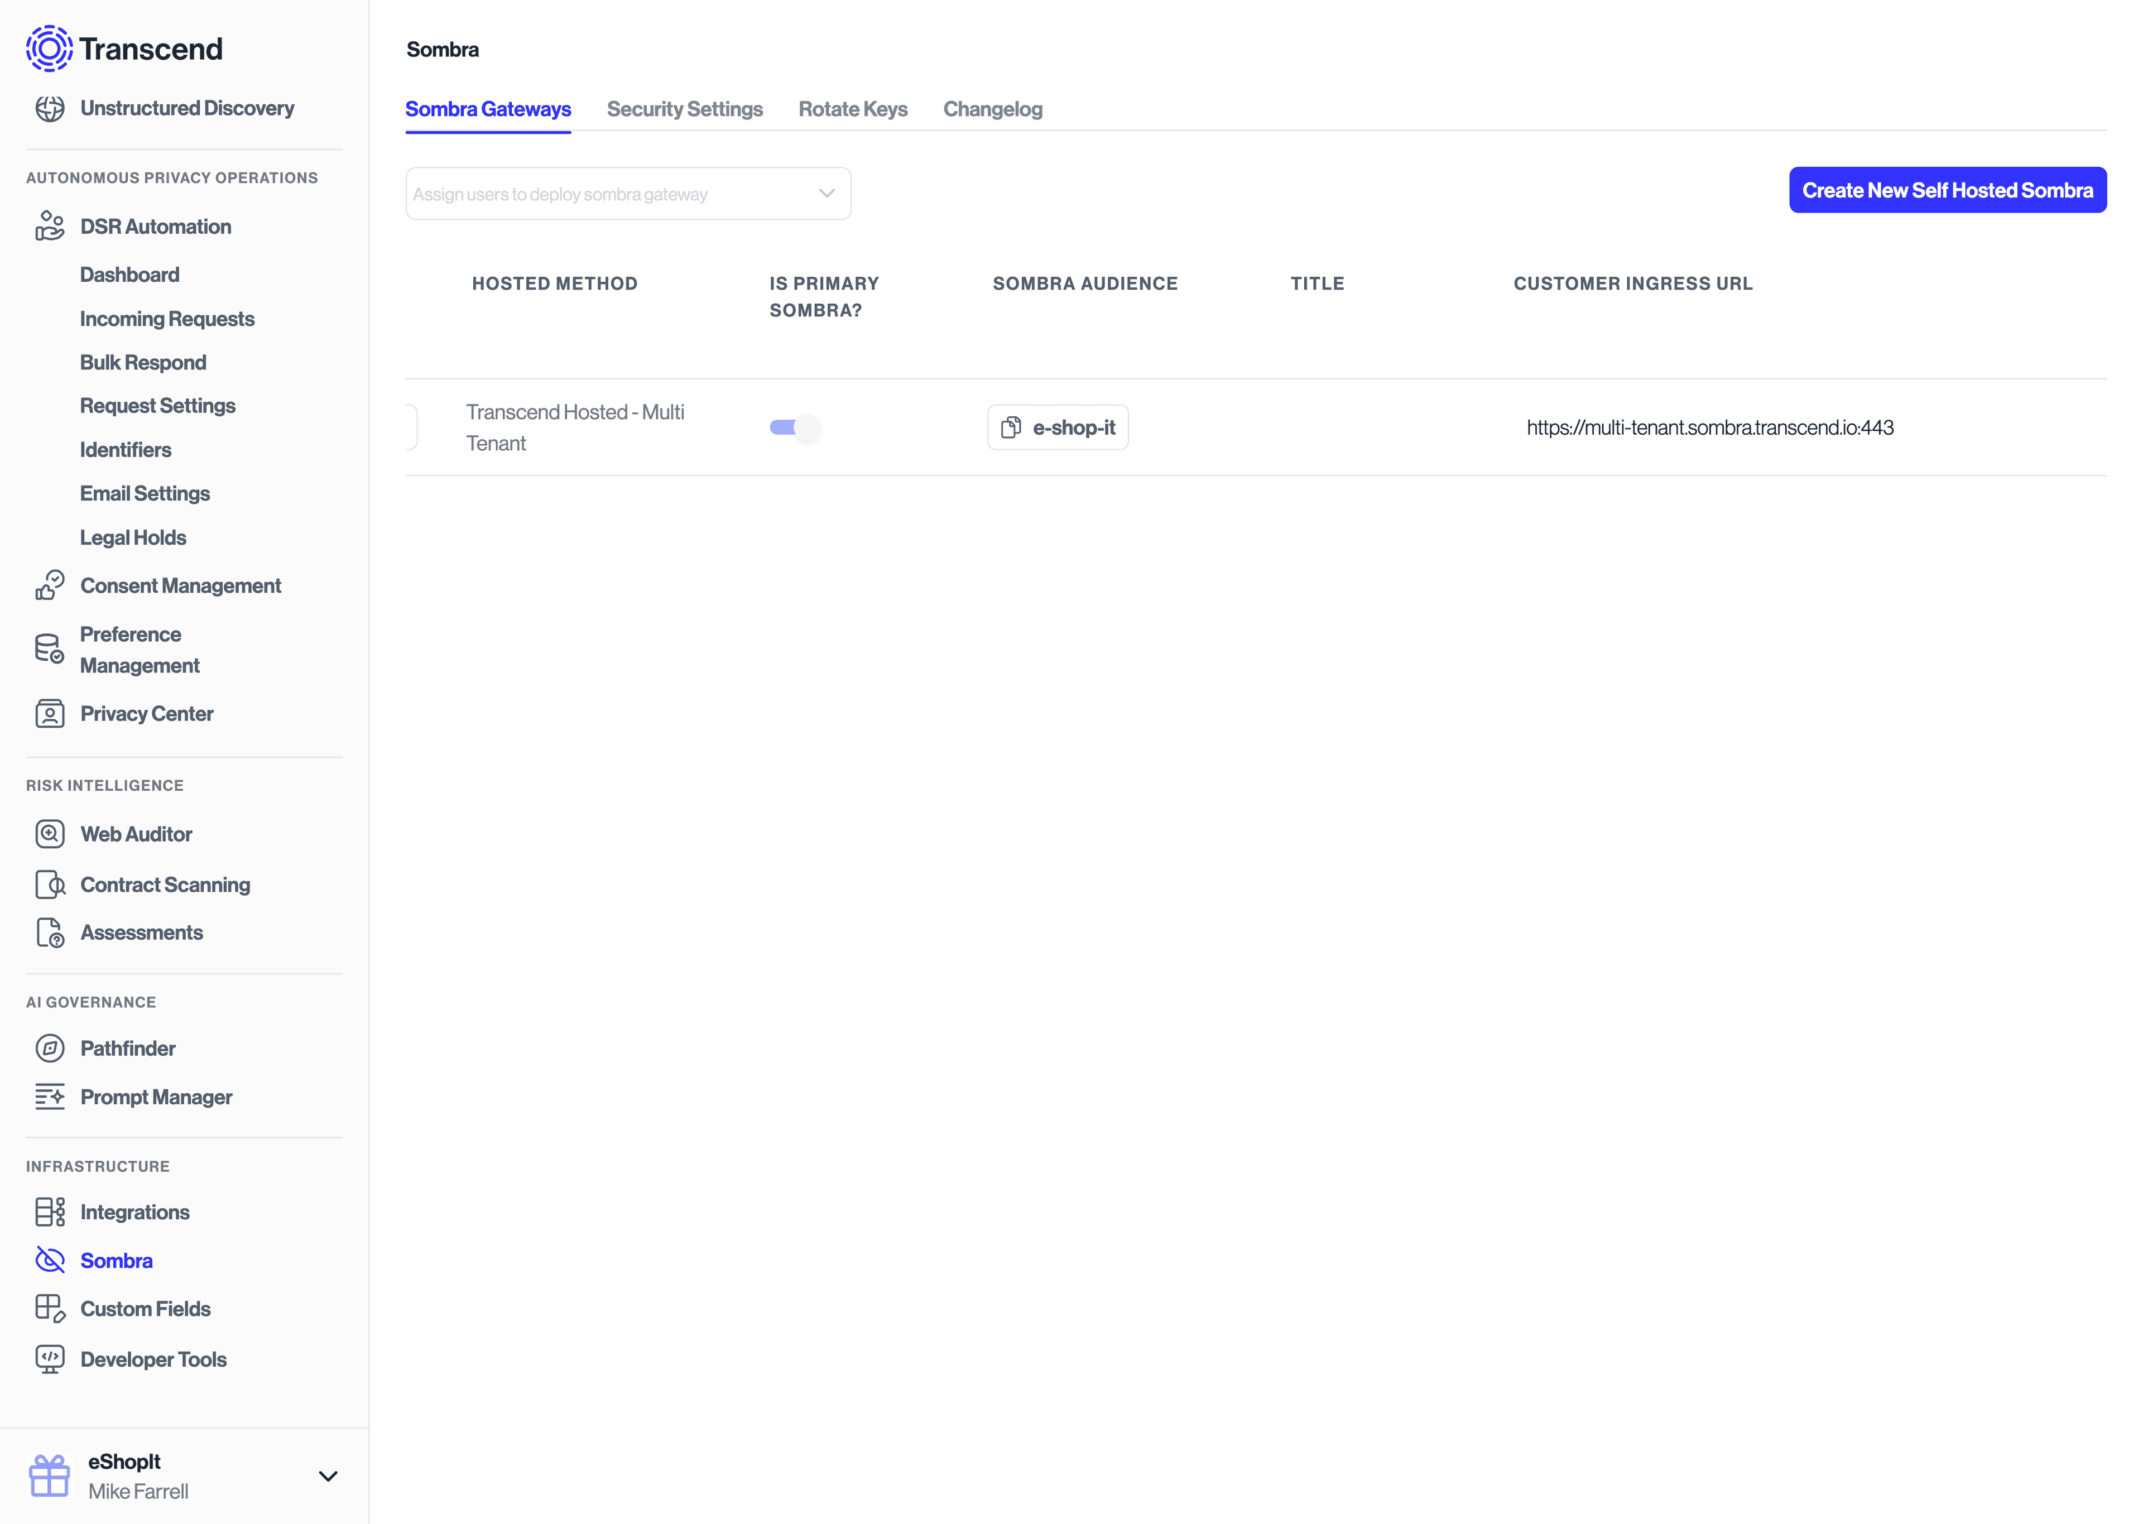Image resolution: width=2143 pixels, height=1524 pixels.
Task: Open Integrations from the sidebar
Action: (x=134, y=1211)
